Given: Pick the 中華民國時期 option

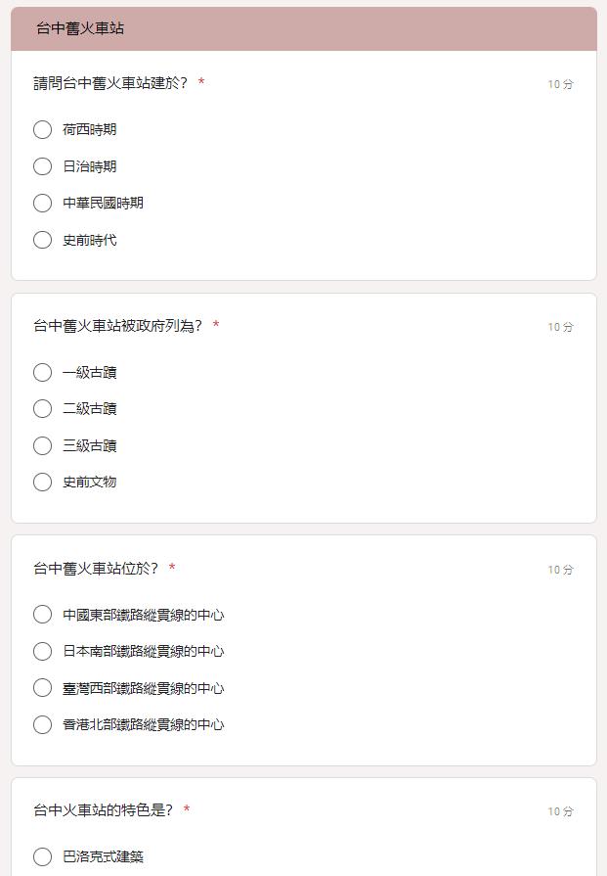Looking at the screenshot, I should tap(42, 203).
